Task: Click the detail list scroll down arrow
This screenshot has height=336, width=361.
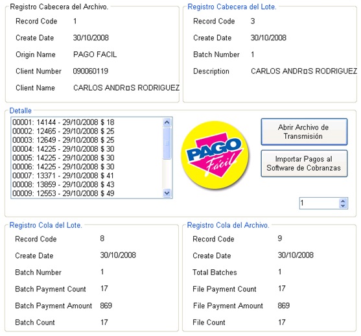Action: tap(167, 193)
